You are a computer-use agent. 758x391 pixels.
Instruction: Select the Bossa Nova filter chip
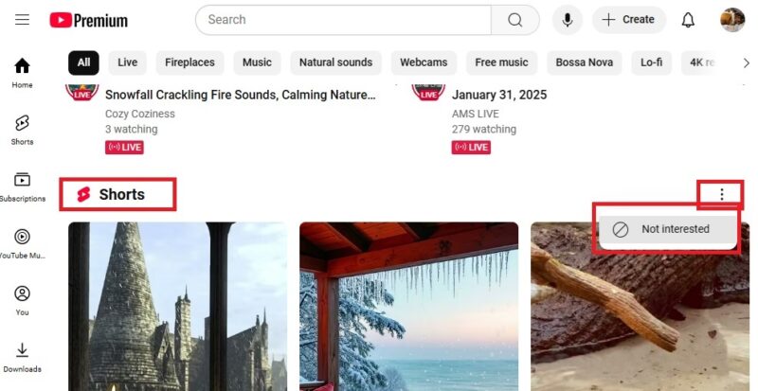(584, 62)
